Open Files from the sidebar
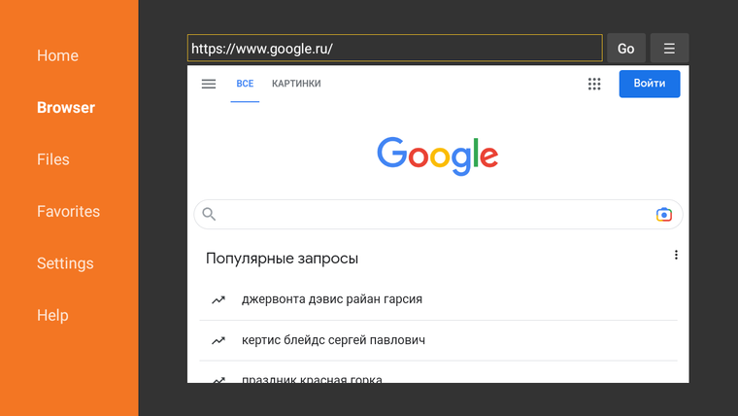Image resolution: width=738 pixels, height=416 pixels. click(x=53, y=159)
